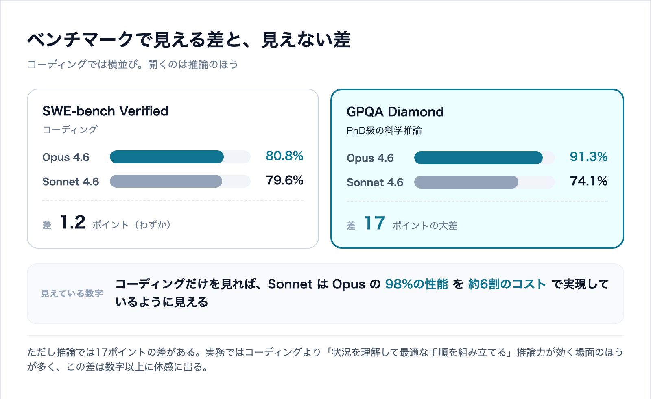
Task: Click the コーディング subtitle under SWE-bench
Action: point(70,130)
